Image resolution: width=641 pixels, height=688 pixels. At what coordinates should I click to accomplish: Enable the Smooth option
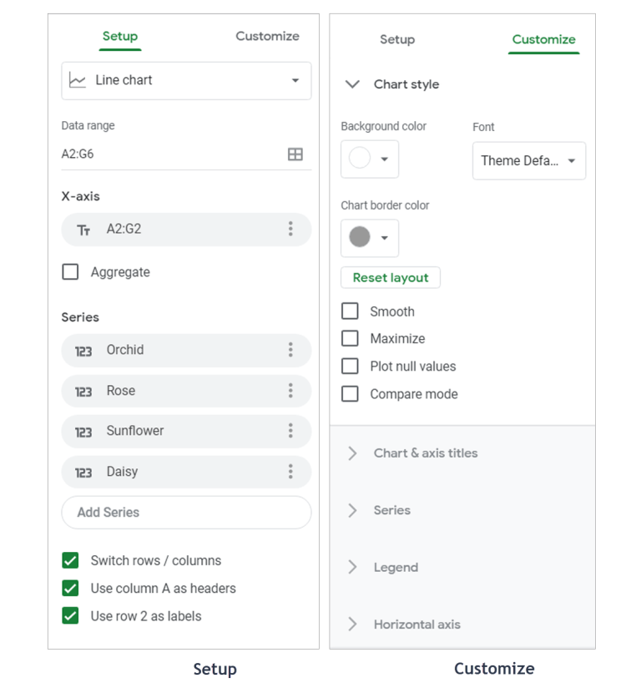350,311
